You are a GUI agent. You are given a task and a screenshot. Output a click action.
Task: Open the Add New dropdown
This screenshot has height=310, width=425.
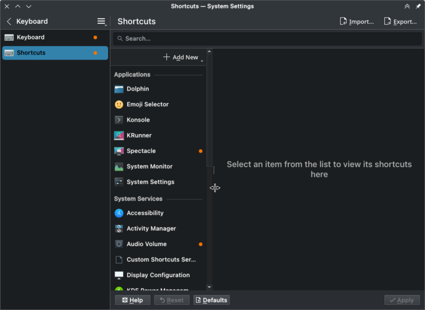pos(183,57)
